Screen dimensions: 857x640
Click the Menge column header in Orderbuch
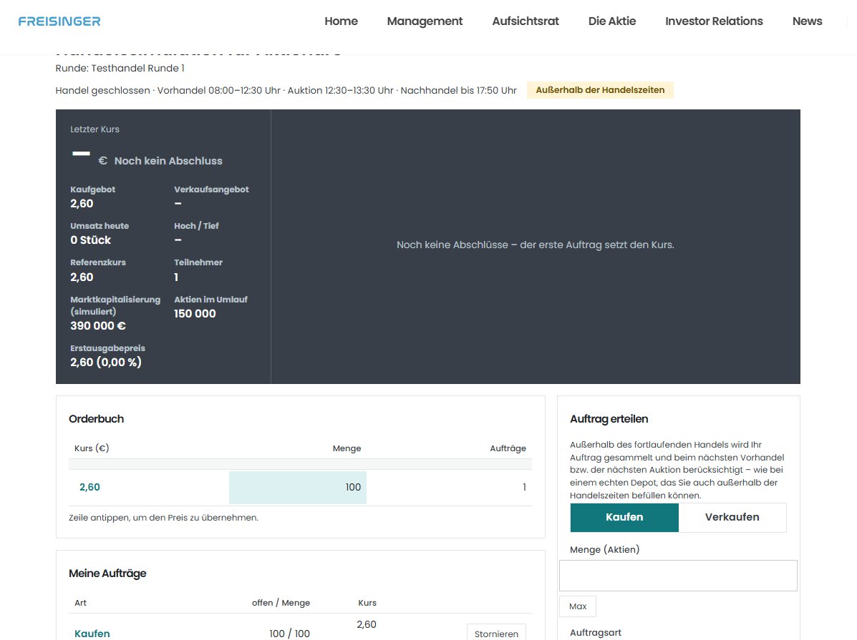pos(347,448)
